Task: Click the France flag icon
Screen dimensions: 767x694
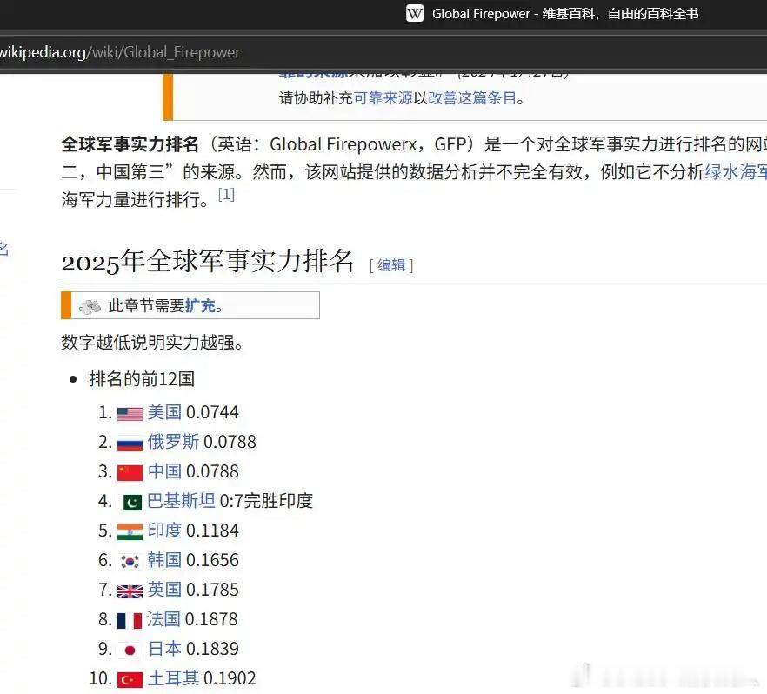Action: coord(130,621)
